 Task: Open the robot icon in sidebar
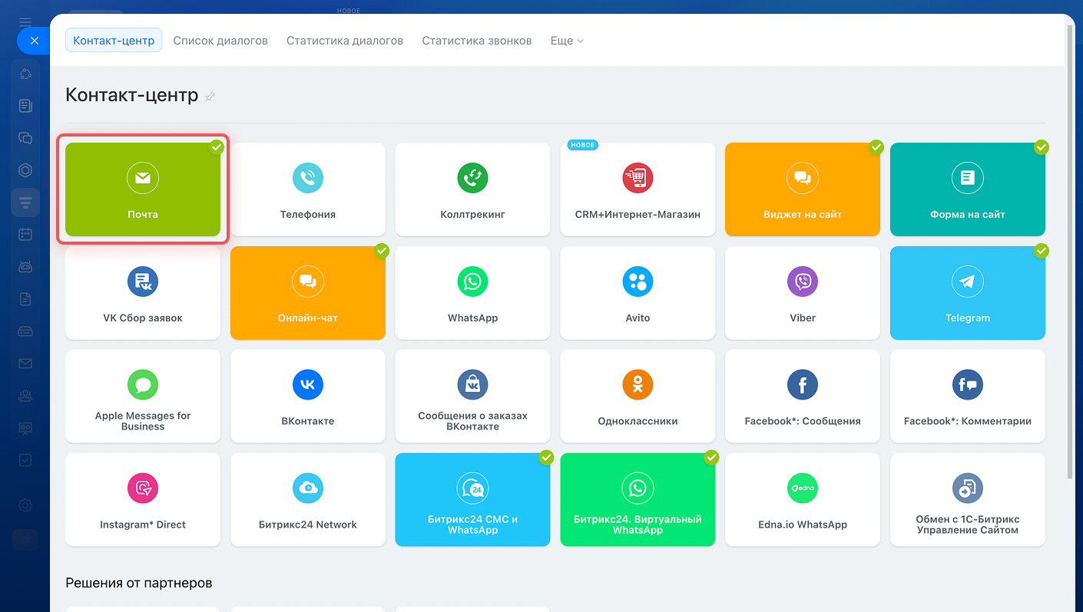click(x=25, y=267)
